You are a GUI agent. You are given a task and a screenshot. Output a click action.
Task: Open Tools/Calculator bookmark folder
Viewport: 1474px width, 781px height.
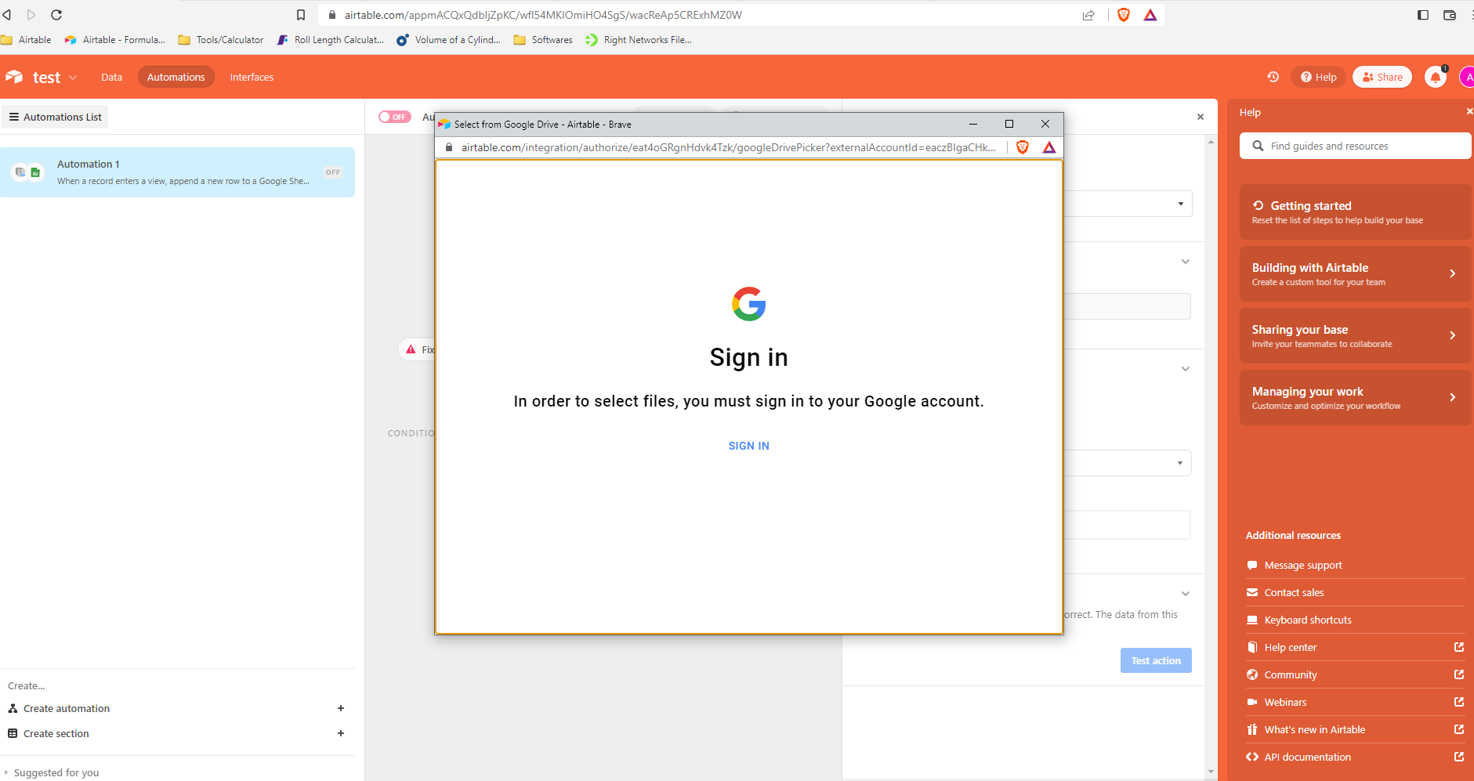(221, 40)
